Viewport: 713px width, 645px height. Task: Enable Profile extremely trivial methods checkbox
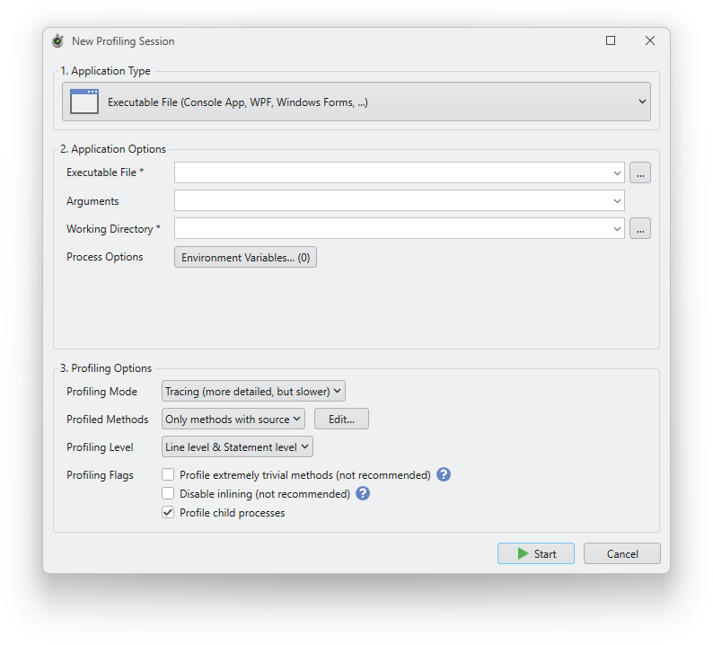(168, 474)
